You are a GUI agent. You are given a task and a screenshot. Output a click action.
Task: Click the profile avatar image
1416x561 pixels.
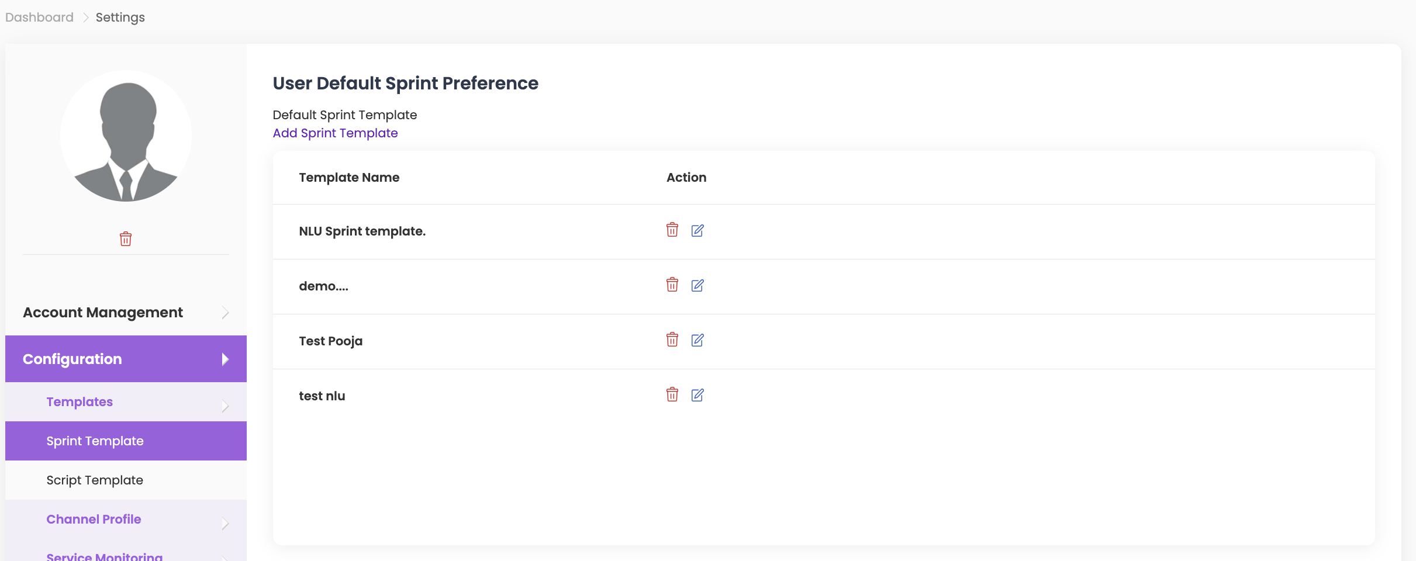126,136
